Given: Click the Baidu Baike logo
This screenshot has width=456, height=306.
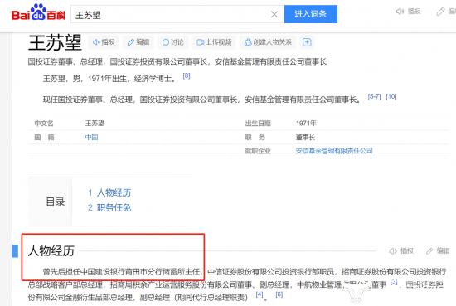Looking at the screenshot, I should [x=38, y=12].
